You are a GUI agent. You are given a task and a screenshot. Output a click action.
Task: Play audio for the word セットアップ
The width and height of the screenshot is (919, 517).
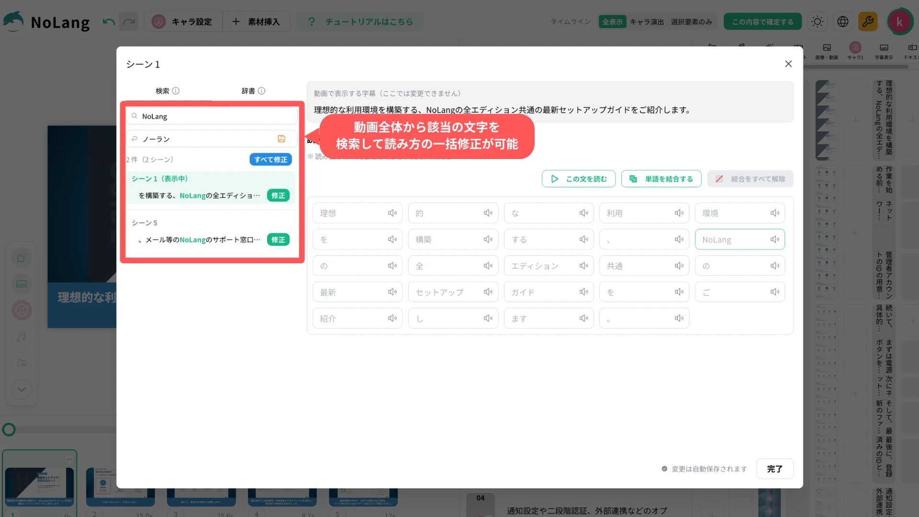488,292
